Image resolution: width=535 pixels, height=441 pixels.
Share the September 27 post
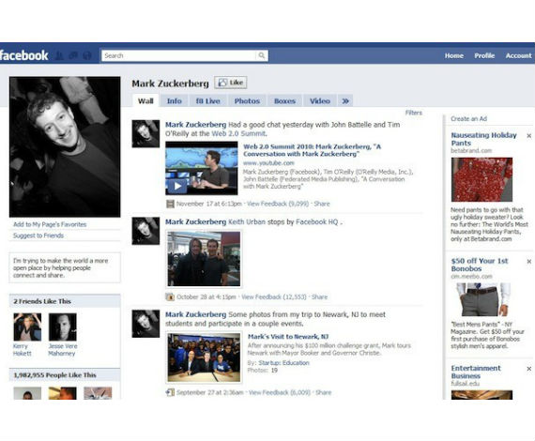pyautogui.click(x=324, y=392)
